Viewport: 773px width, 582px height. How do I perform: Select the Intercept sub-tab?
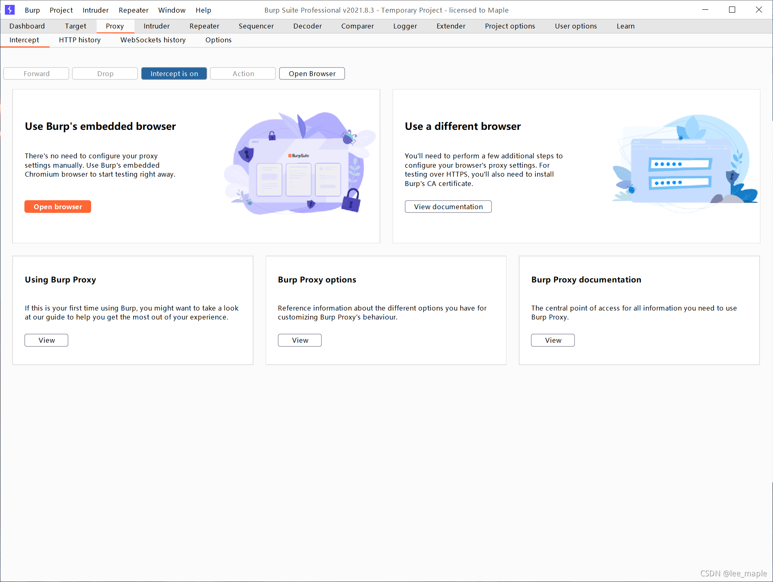click(24, 40)
